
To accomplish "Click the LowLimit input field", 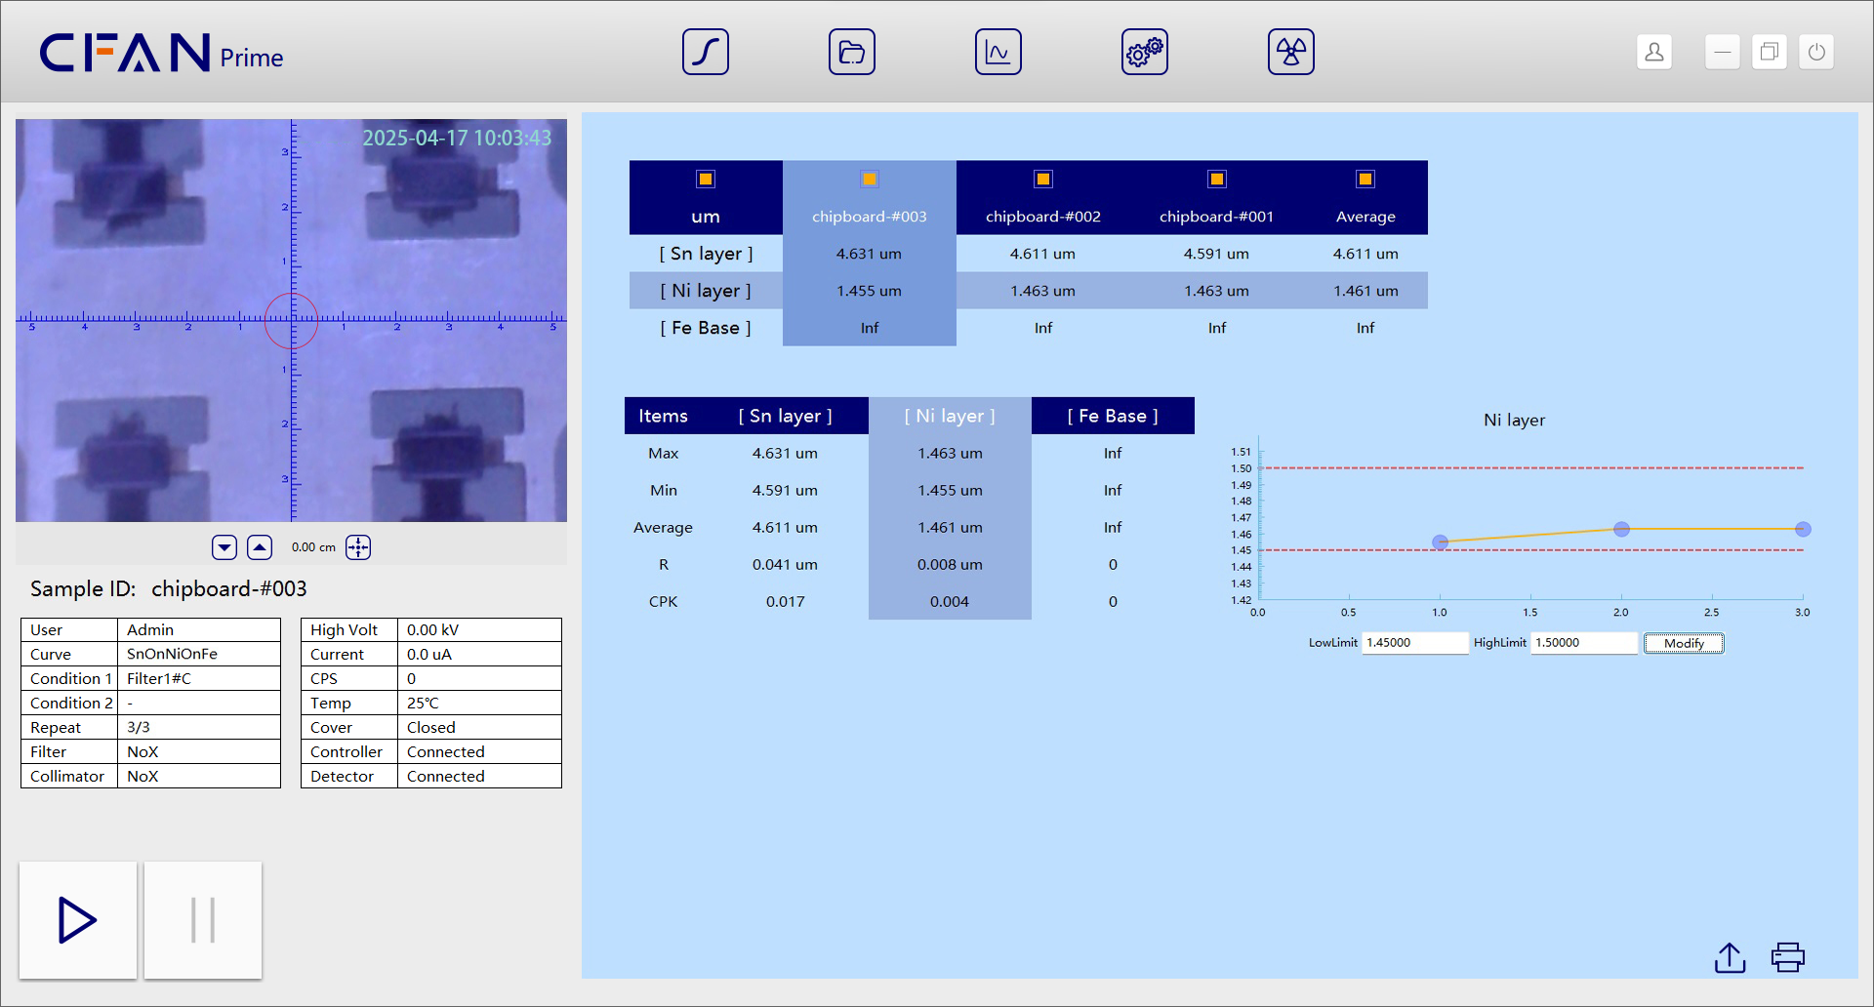I will pos(1413,643).
